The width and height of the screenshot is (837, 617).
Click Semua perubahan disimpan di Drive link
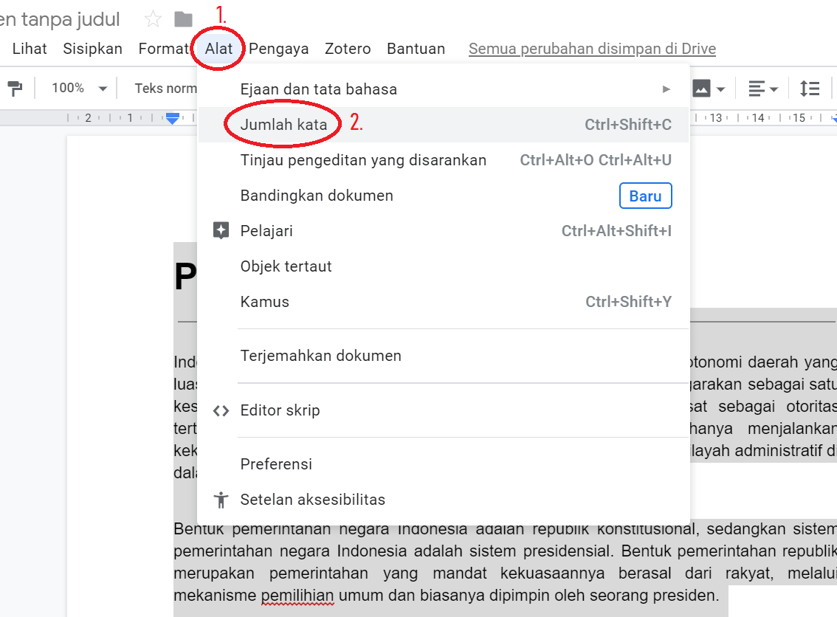pos(592,49)
